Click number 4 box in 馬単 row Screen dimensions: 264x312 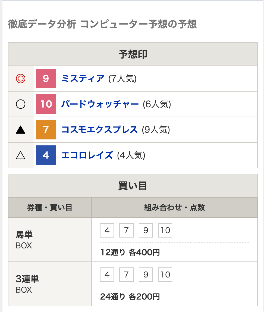point(107,230)
